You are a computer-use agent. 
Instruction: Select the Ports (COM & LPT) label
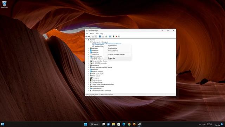98,74
